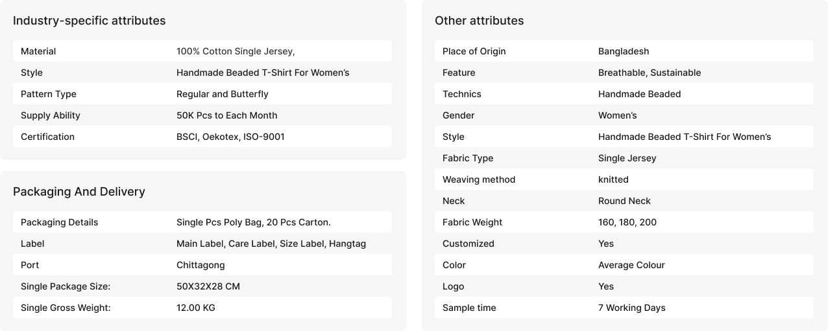Select the "160, 180, 200" fabric weight value

pos(627,222)
